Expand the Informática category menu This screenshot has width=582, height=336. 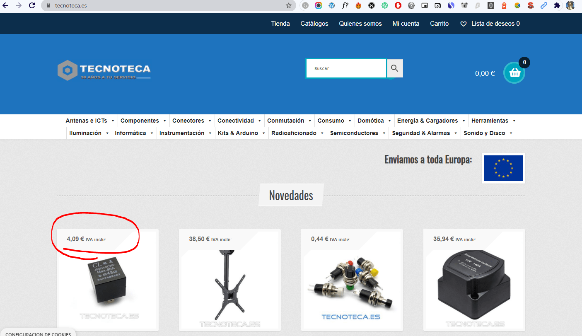click(134, 133)
